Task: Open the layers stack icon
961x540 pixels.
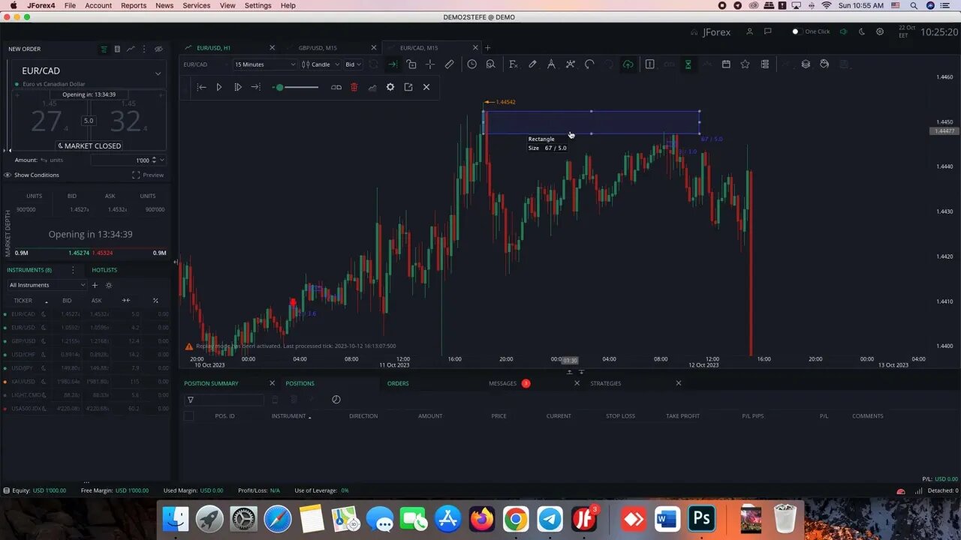Action: (806, 64)
